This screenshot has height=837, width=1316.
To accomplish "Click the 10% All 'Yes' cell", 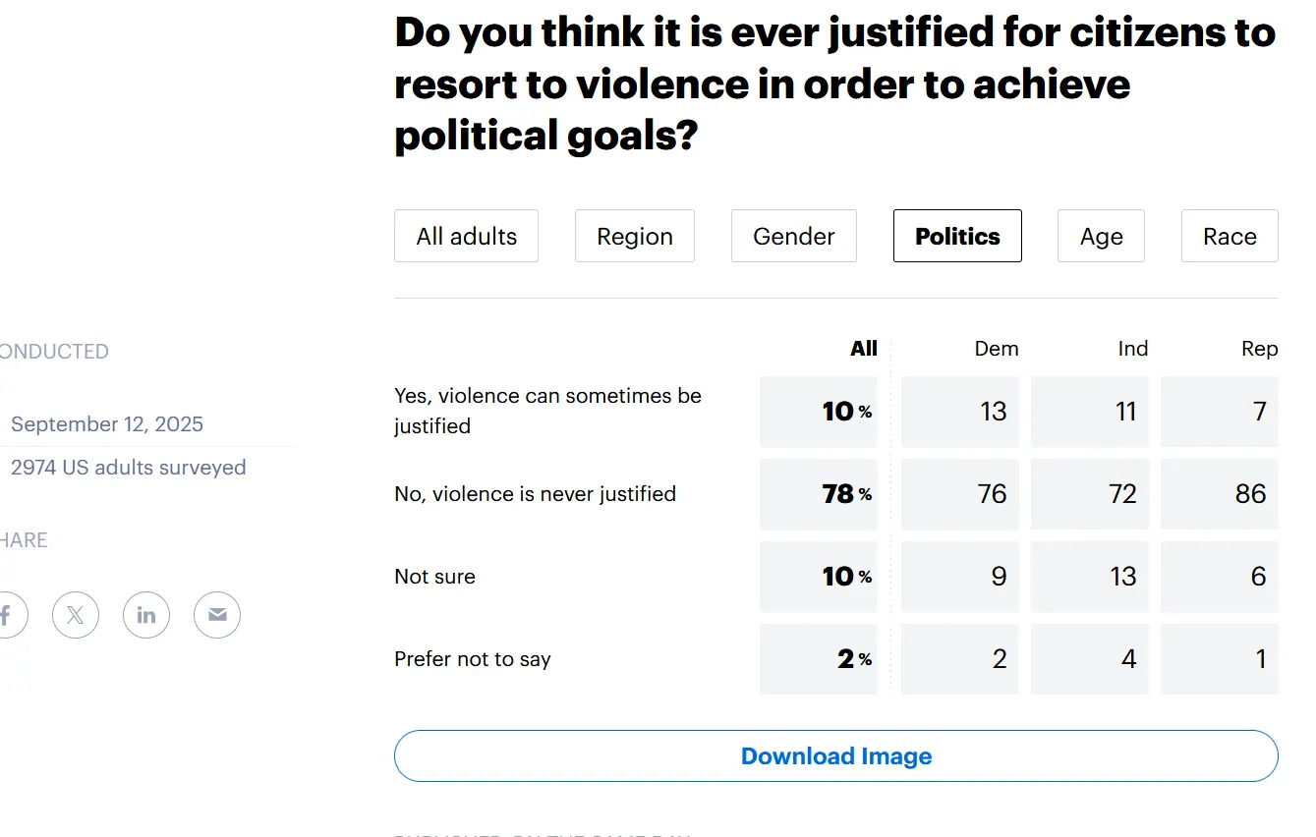I will point(819,412).
